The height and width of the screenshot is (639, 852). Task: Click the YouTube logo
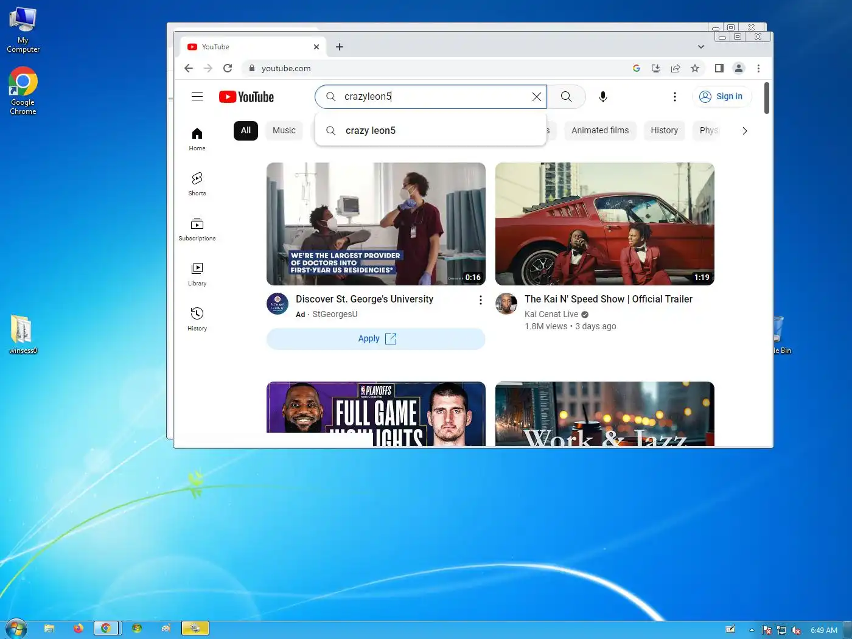(x=246, y=97)
